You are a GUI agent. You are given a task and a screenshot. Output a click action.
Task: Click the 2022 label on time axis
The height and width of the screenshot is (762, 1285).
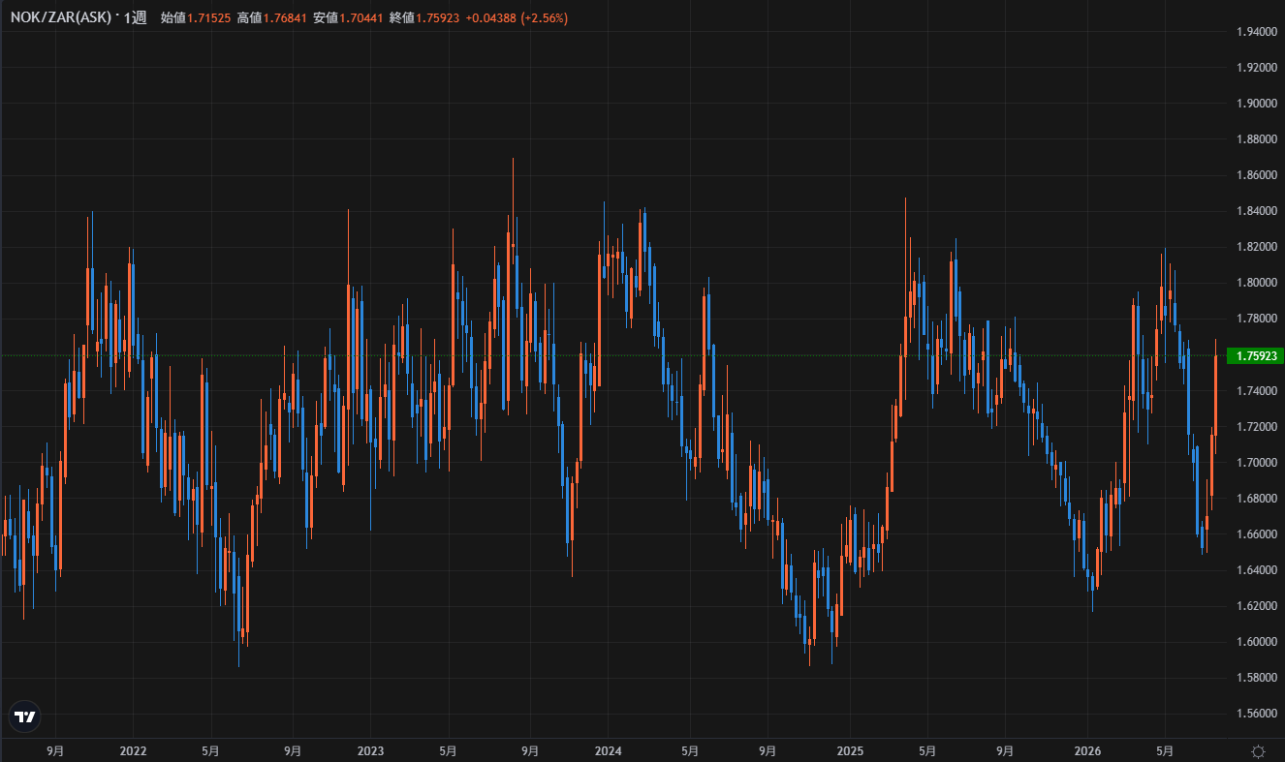(x=133, y=750)
